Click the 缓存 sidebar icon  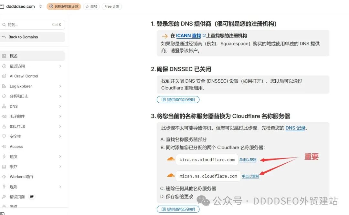(x=4, y=167)
